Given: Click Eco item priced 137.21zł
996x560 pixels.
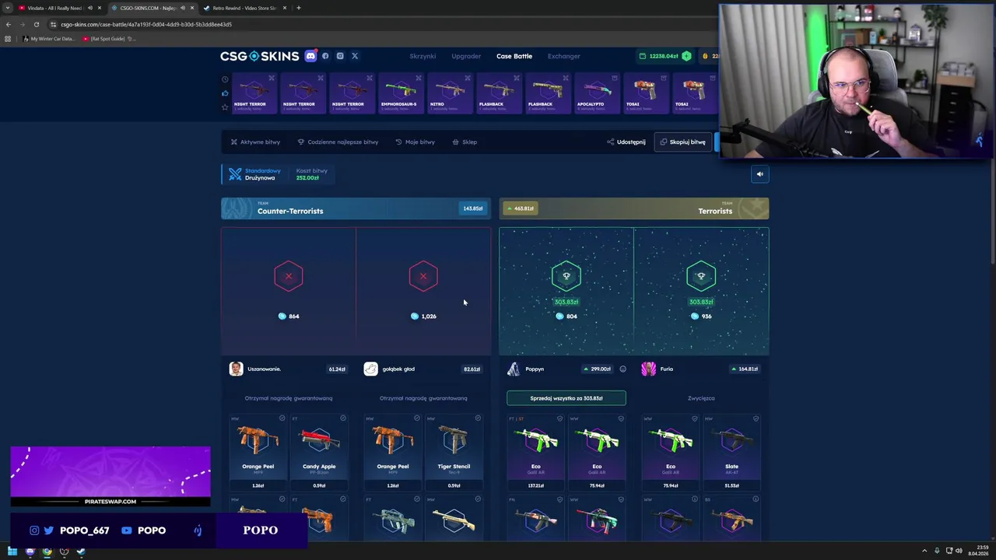Looking at the screenshot, I should [535, 453].
